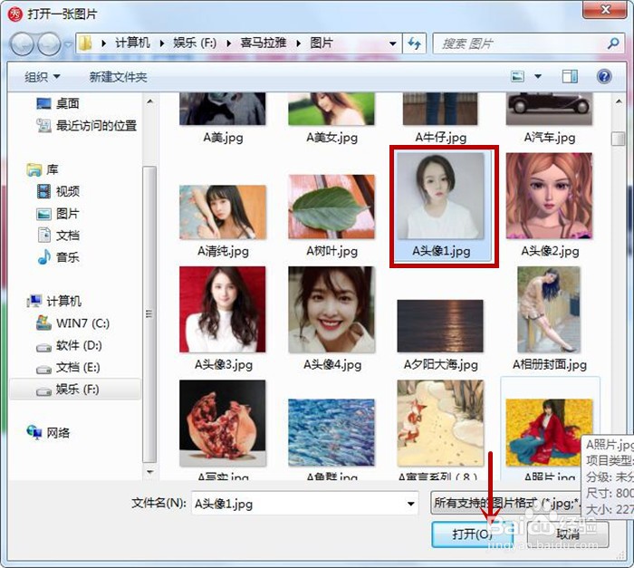Select the 库 library node

pos(43,169)
